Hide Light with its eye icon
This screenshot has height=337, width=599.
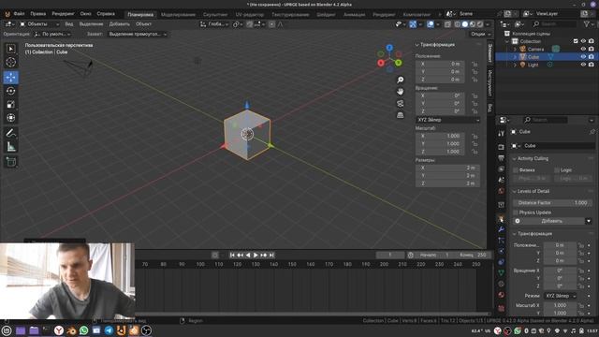(583, 65)
